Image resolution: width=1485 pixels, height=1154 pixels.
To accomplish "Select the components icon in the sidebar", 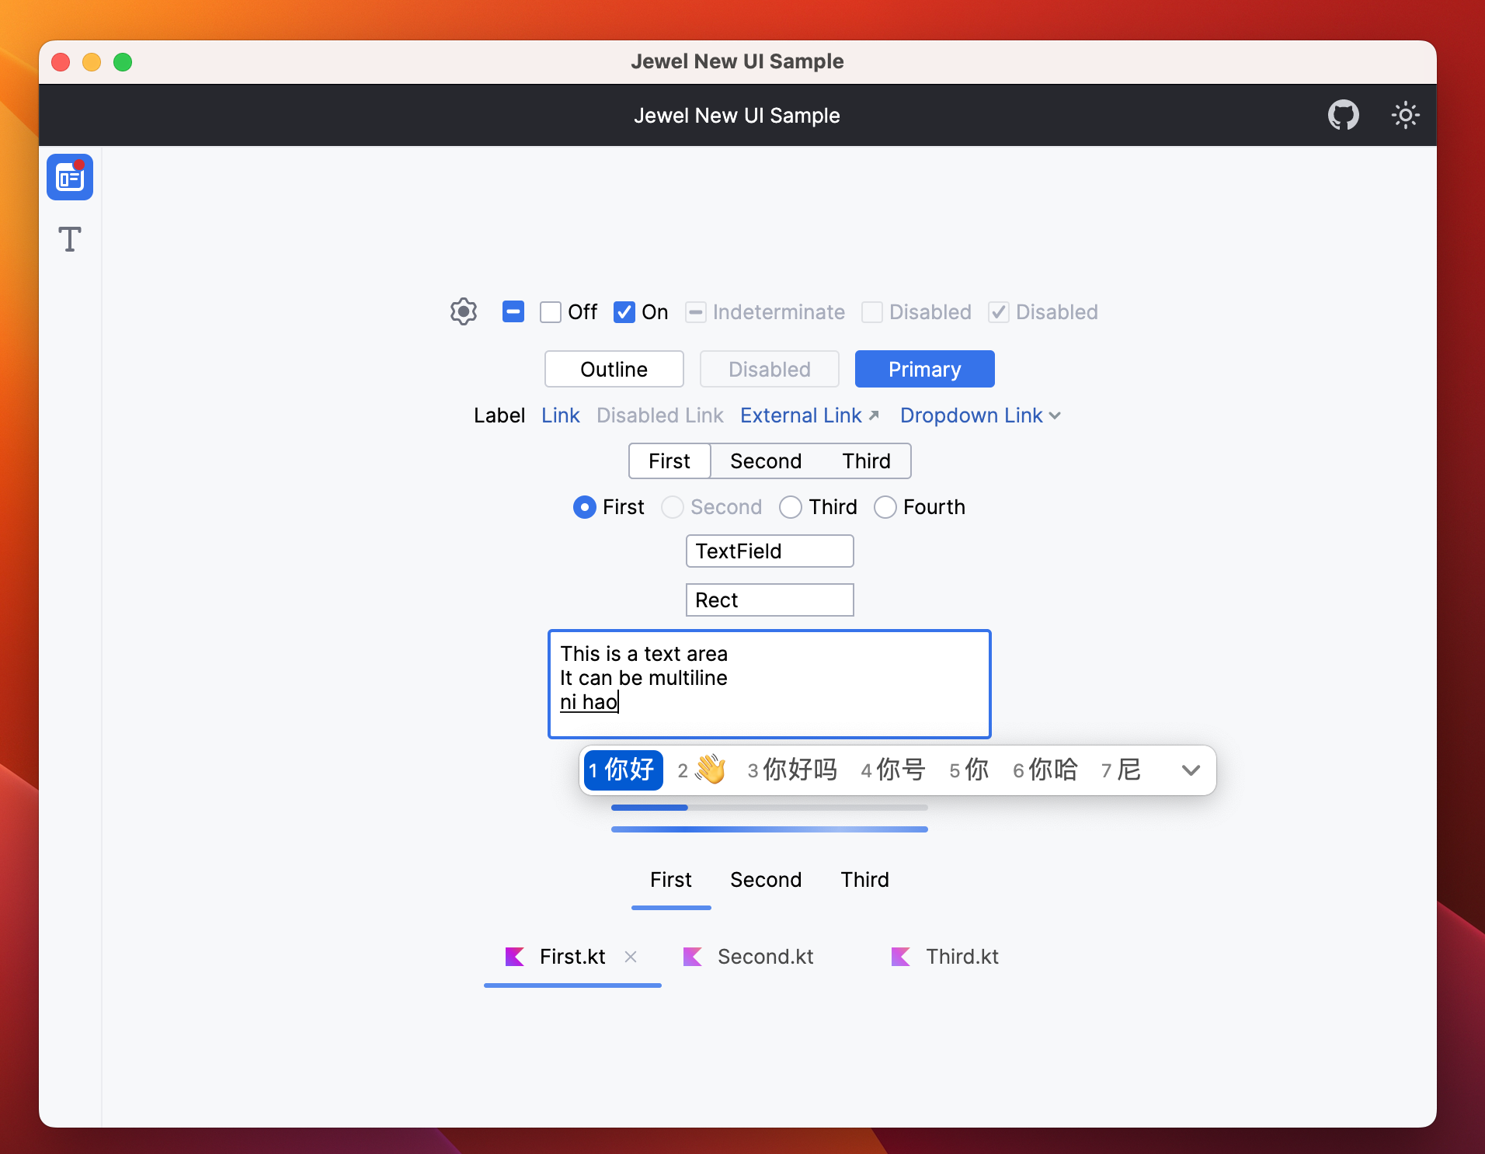I will (70, 177).
